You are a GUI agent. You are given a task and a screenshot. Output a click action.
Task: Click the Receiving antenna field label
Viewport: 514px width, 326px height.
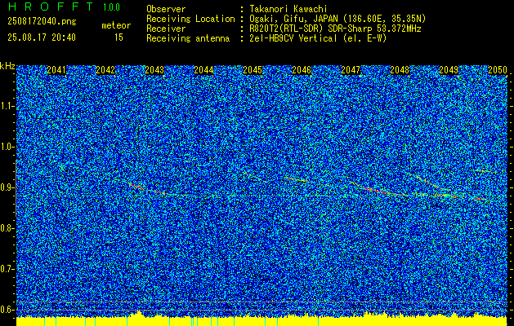[188, 38]
